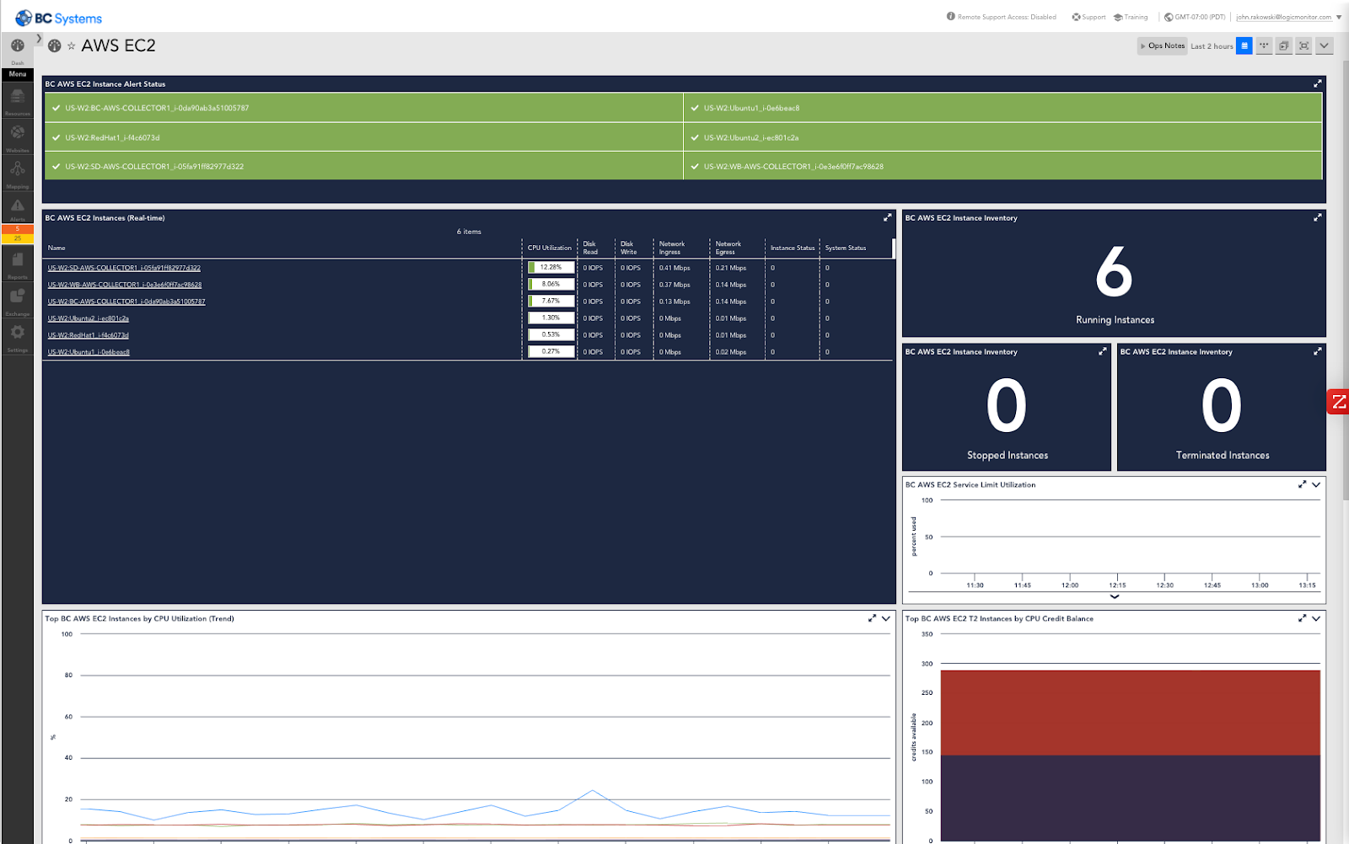Click GMT-07:00 (PDT) timezone text

pyautogui.click(x=1200, y=17)
